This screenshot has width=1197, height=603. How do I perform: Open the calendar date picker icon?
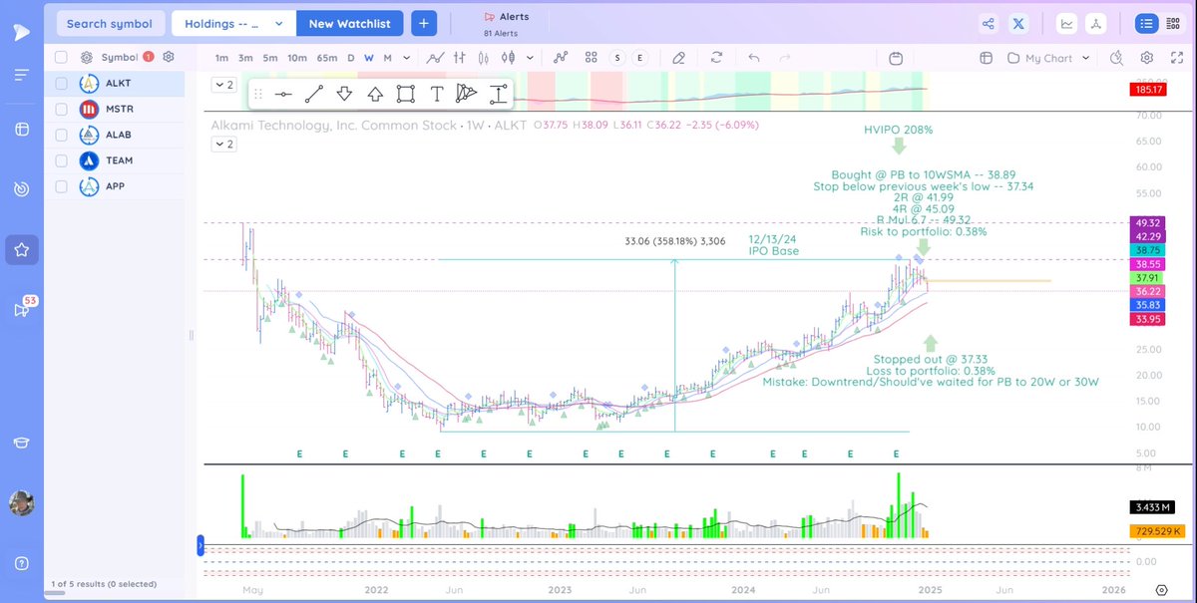(x=896, y=58)
